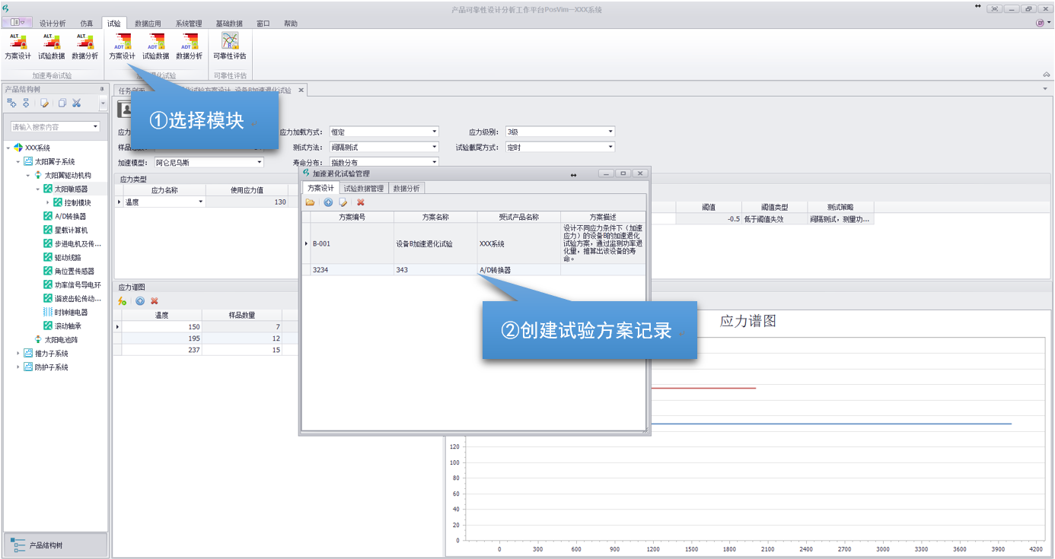Image resolution: width=1055 pixels, height=559 pixels.
Task: Select scheme row numbered 3234
Action: point(473,270)
